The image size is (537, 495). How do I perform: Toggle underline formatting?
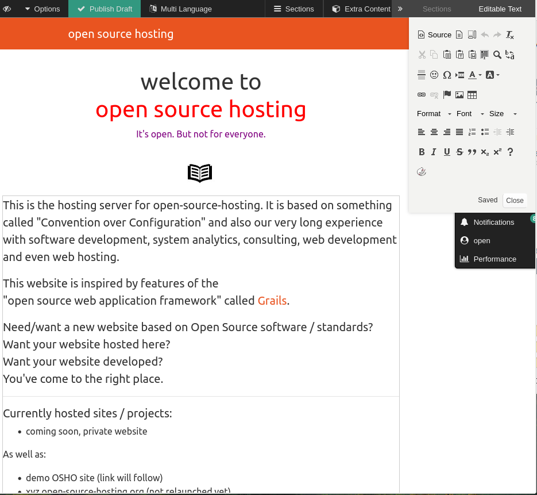(x=447, y=152)
